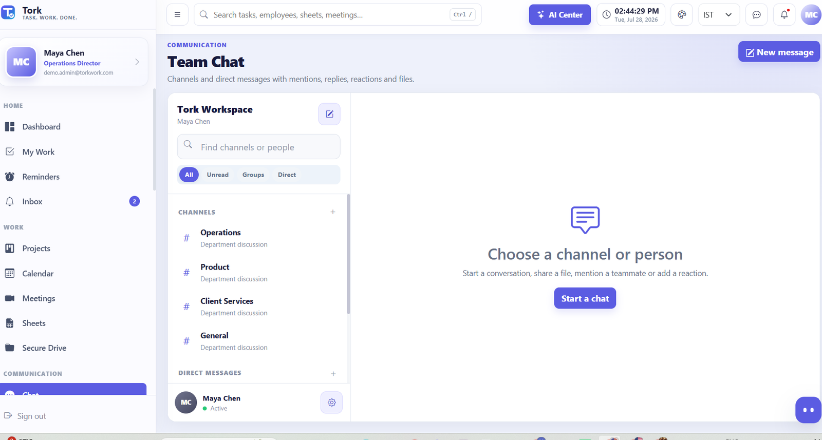Viewport: 822px width, 440px height.
Task: Click the clock showing 02:44:29 PM
Action: (631, 15)
